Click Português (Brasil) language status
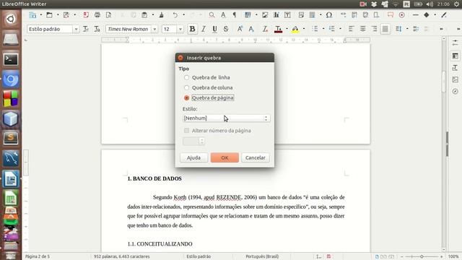 (x=262, y=257)
